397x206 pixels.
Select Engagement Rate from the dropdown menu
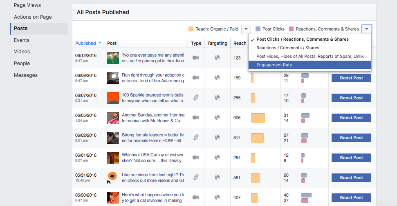click(x=310, y=65)
